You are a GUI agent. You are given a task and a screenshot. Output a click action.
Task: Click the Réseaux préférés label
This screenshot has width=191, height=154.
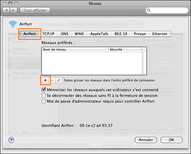58,43
